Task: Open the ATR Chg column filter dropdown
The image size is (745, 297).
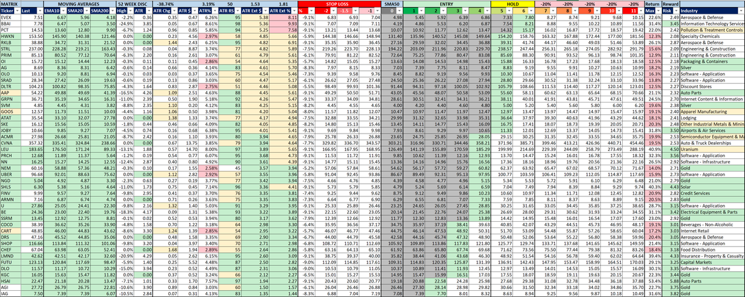Action: point(174,11)
